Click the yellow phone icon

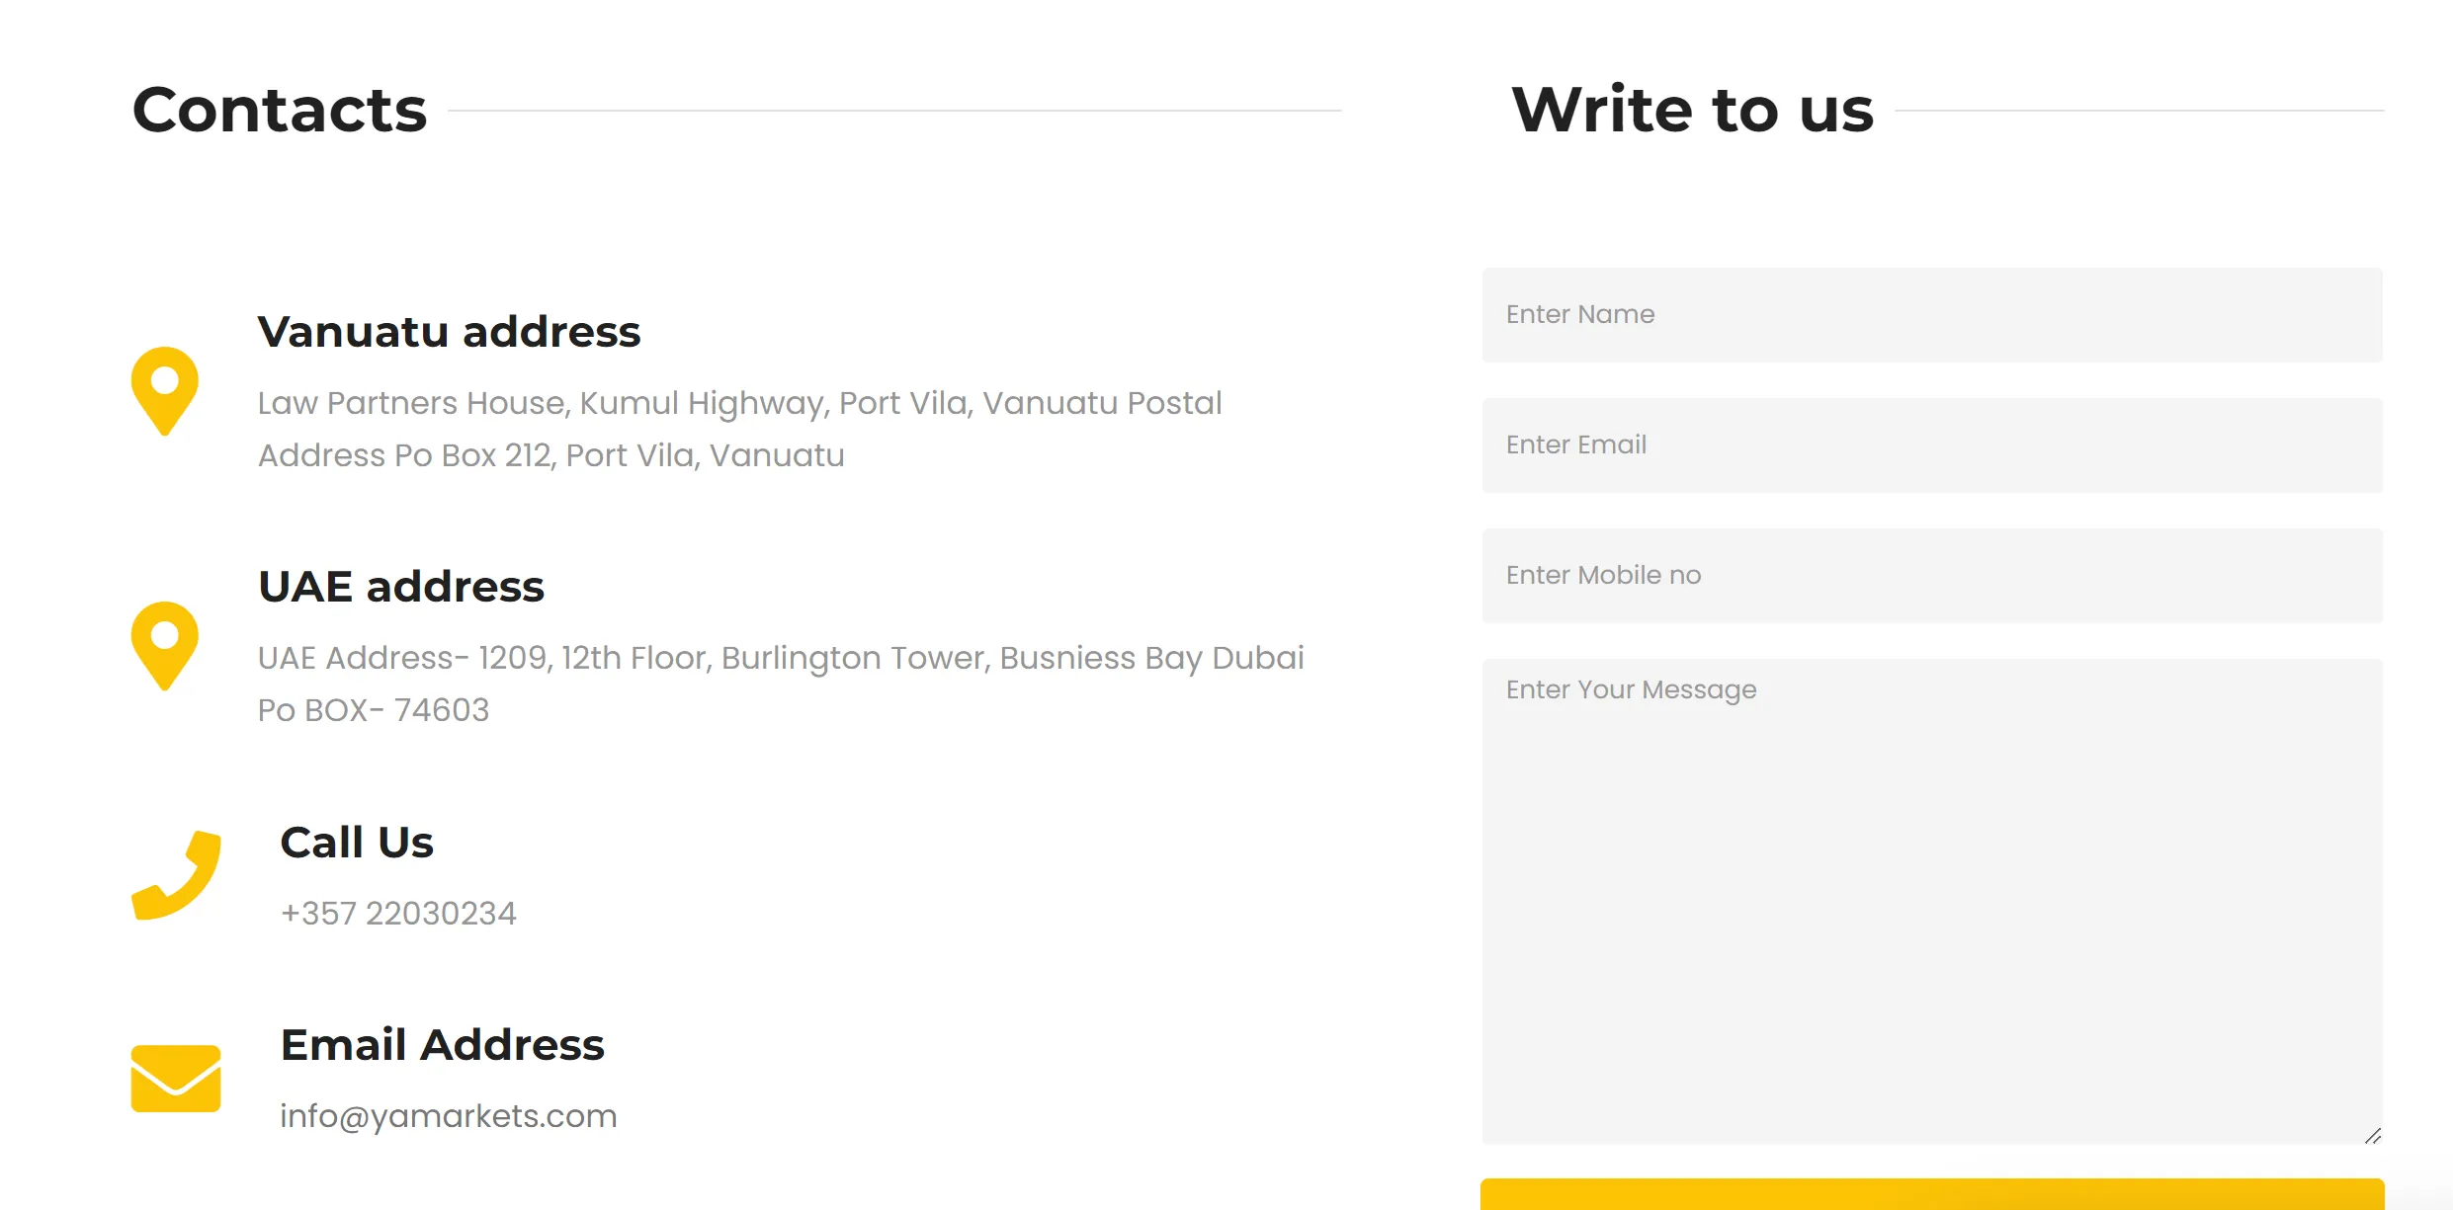(176, 875)
